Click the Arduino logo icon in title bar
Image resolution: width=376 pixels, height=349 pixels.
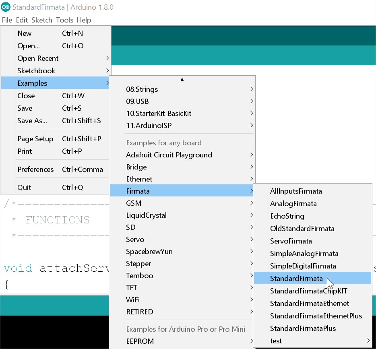click(x=6, y=7)
